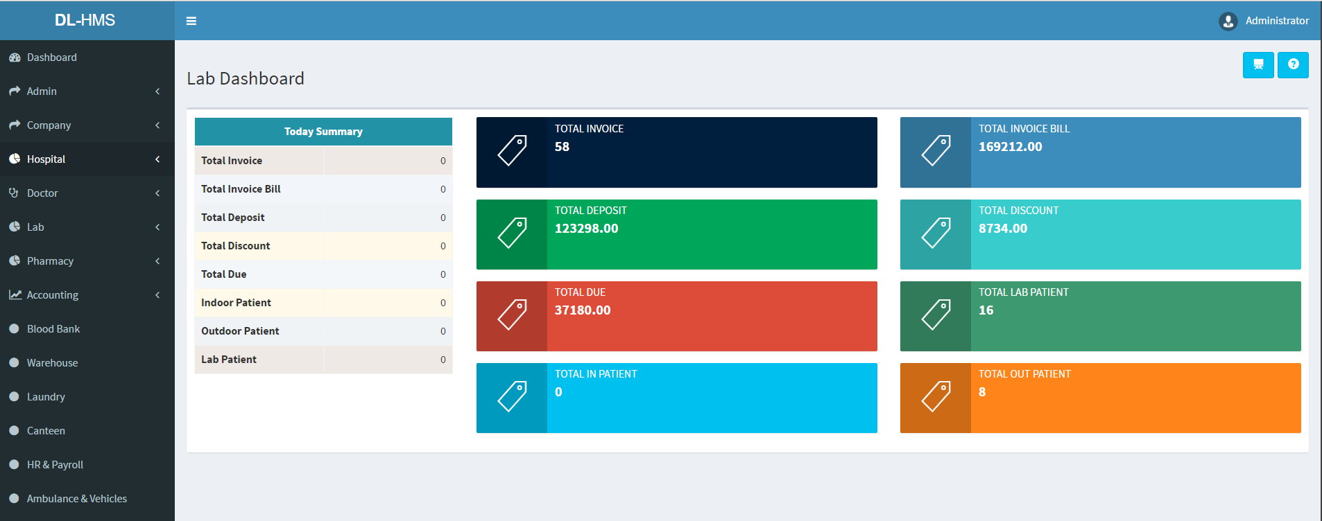Open the Doctor menu item

pyautogui.click(x=42, y=193)
